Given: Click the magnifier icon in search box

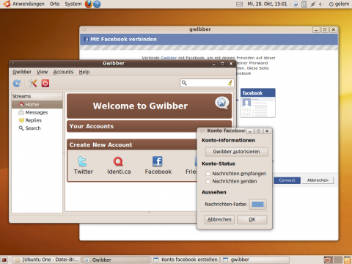Looking at the screenshot, I should (184, 83).
